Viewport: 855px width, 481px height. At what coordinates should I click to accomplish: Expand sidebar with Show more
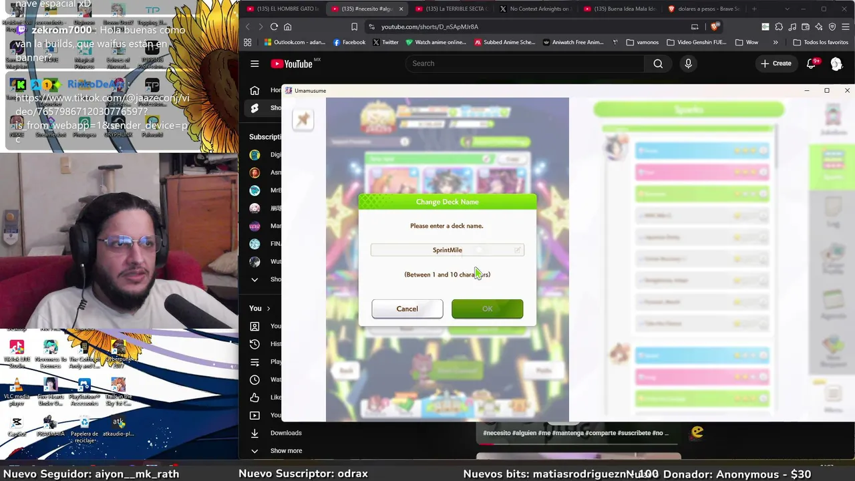click(x=276, y=451)
